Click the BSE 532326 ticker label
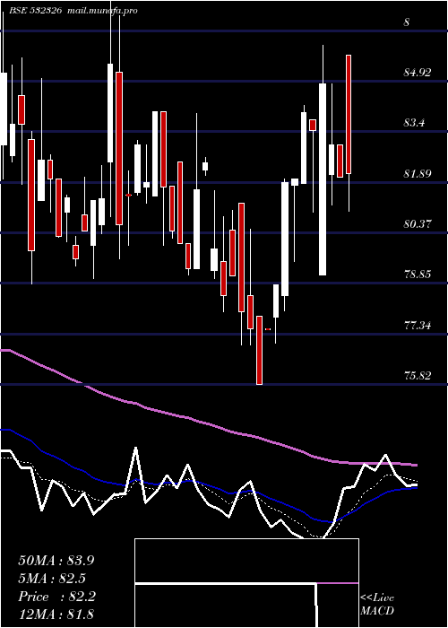This screenshot has height=628, width=448. tap(36, 11)
